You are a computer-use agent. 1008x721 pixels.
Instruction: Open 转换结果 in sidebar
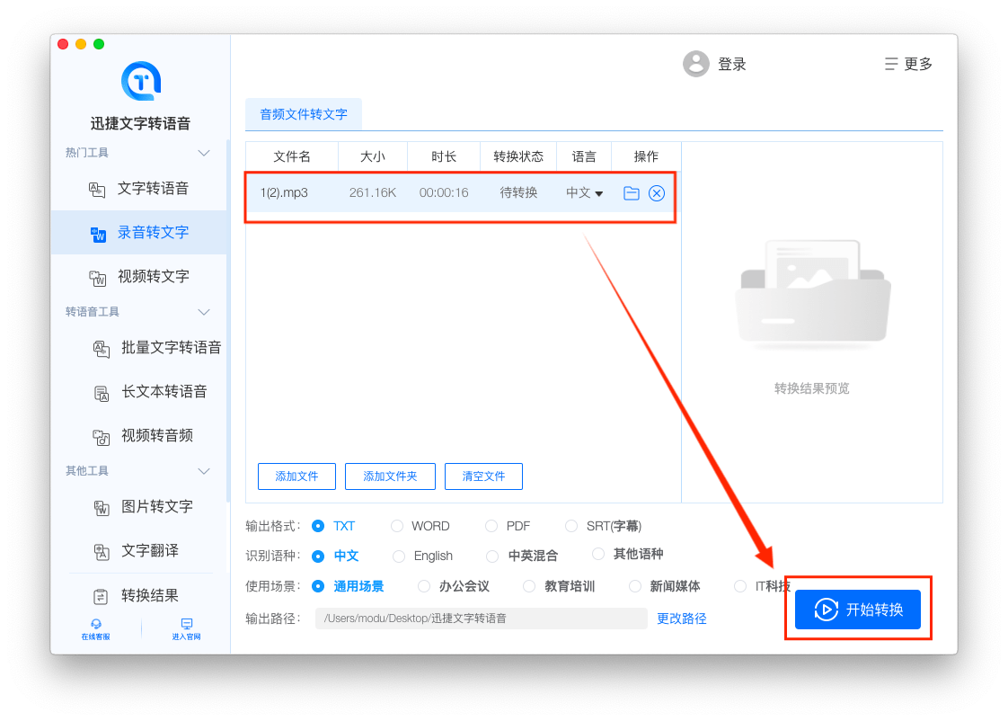coord(139,595)
